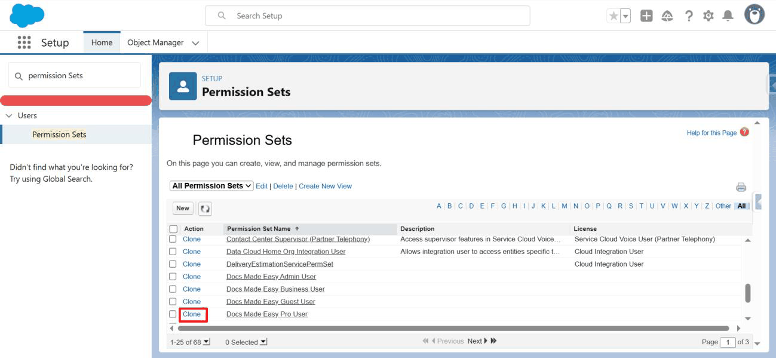Check the Data Cloud Home Org row checkbox
The width and height of the screenshot is (776, 358).
(173, 252)
